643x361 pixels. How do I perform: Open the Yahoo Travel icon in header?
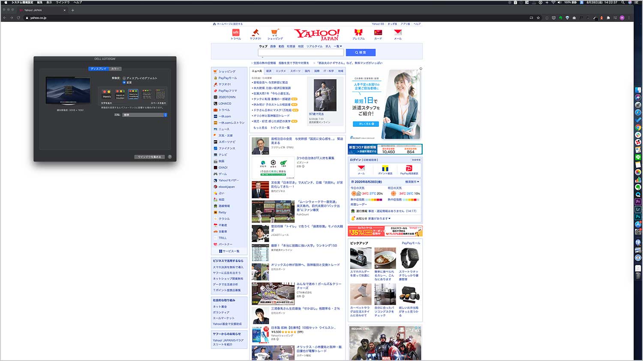point(236,33)
